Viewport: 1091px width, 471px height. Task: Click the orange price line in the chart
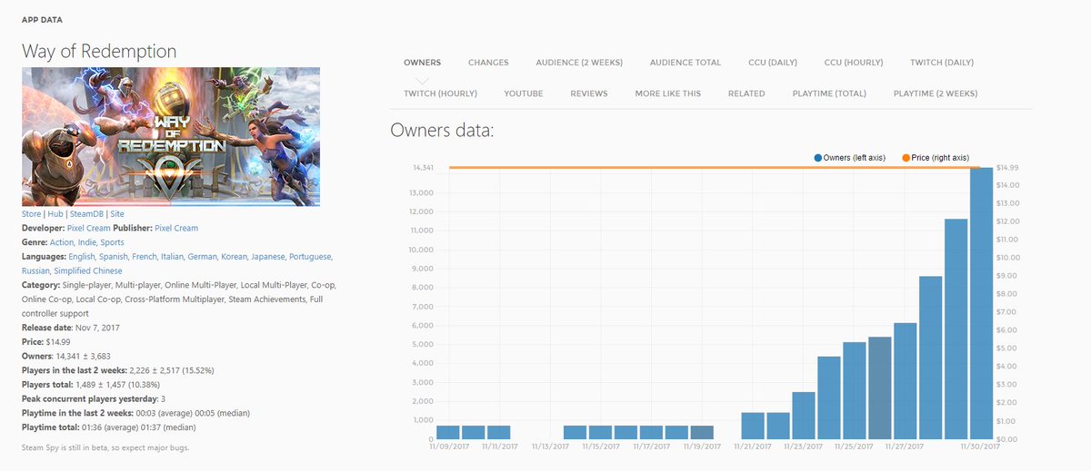pos(714,167)
